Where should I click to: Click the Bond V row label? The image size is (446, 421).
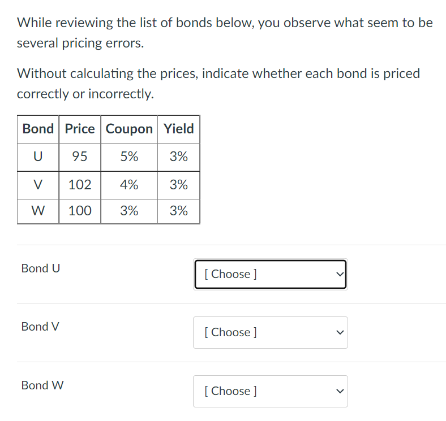pos(40,327)
